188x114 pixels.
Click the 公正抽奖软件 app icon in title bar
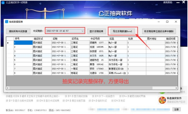[3, 2]
